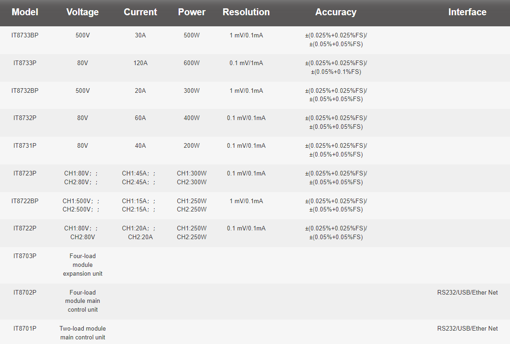
Task: Click the Voltage column header
Action: tap(83, 12)
